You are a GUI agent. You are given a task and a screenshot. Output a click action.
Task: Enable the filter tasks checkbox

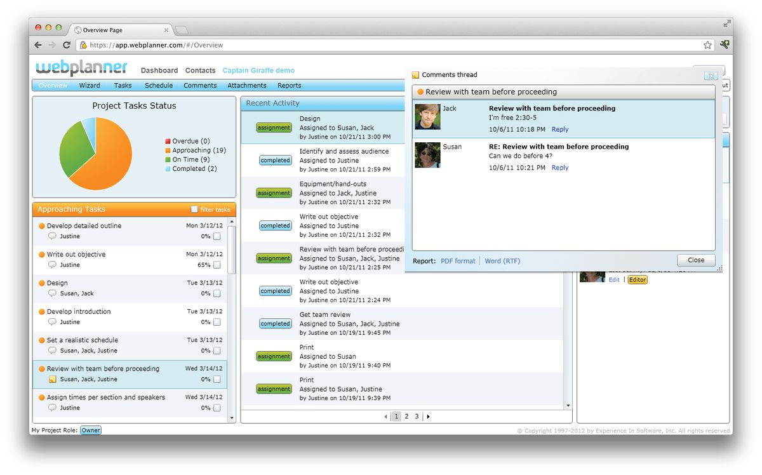196,209
